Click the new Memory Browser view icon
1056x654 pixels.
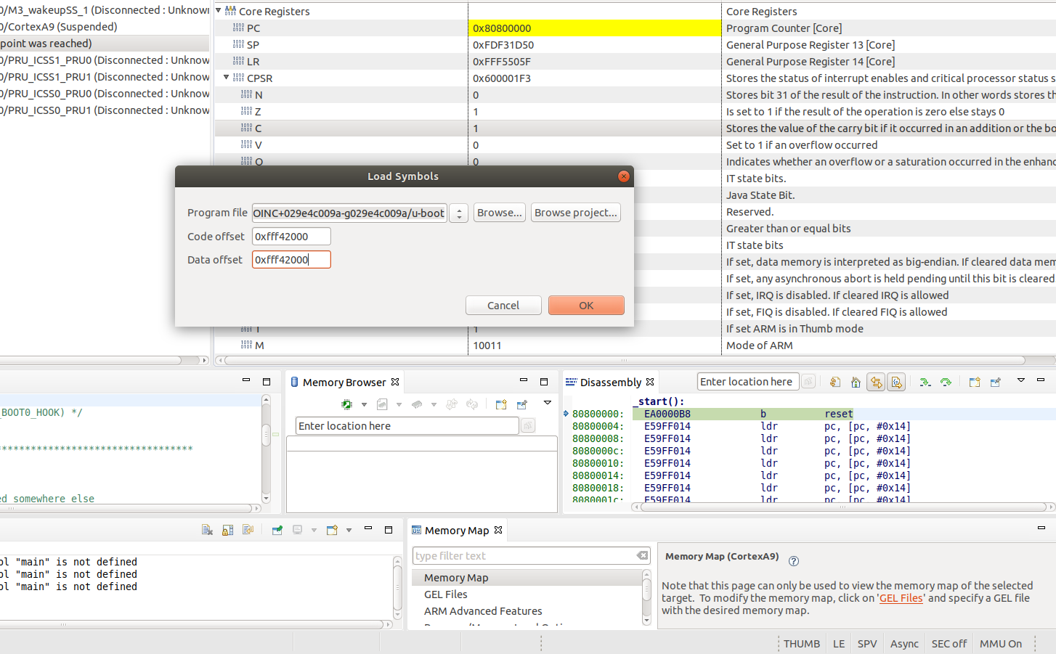point(501,404)
